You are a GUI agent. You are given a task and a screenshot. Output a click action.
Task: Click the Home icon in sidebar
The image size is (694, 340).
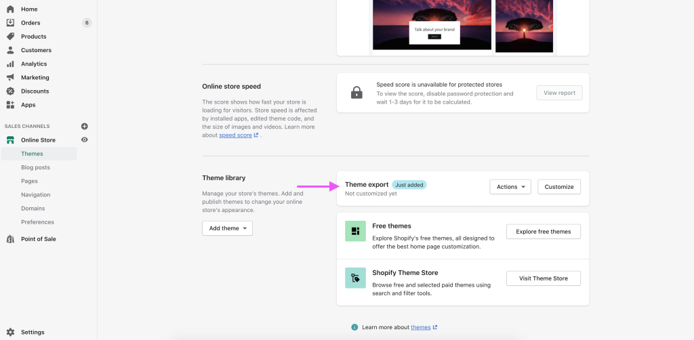[10, 9]
